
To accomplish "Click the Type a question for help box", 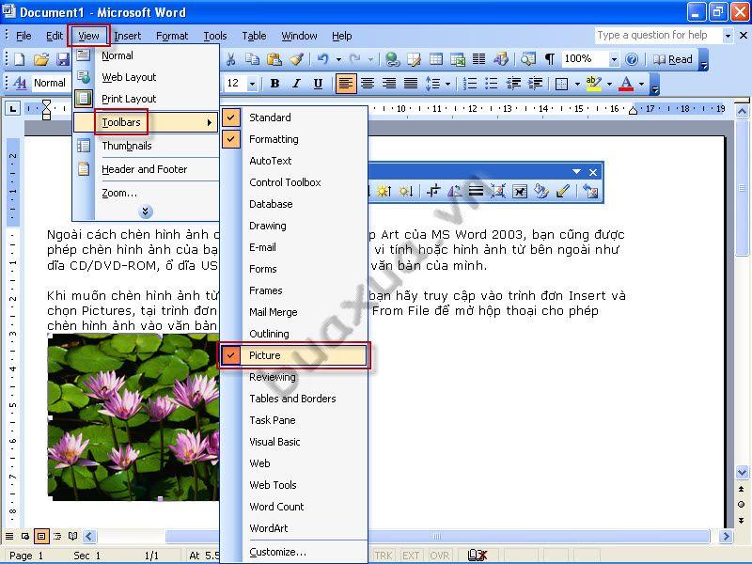I will 658,35.
